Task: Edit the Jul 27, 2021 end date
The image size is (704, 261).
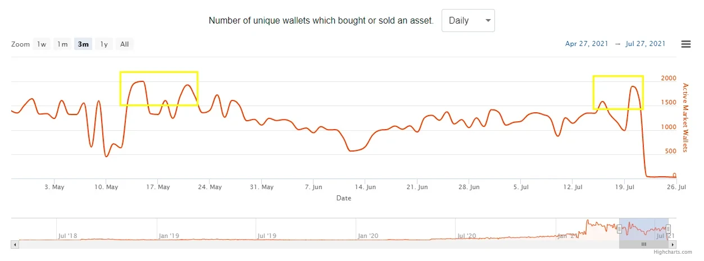Action: point(645,44)
